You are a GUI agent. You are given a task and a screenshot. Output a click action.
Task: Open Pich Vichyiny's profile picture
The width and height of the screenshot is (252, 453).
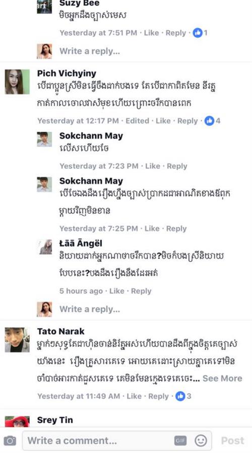click(17, 82)
